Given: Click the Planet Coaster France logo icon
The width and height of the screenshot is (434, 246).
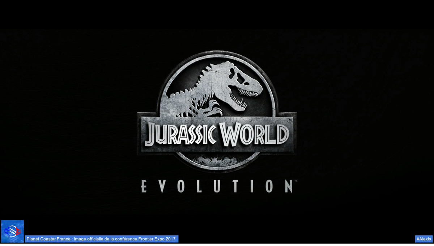Looking at the screenshot, I should [x=12, y=231].
